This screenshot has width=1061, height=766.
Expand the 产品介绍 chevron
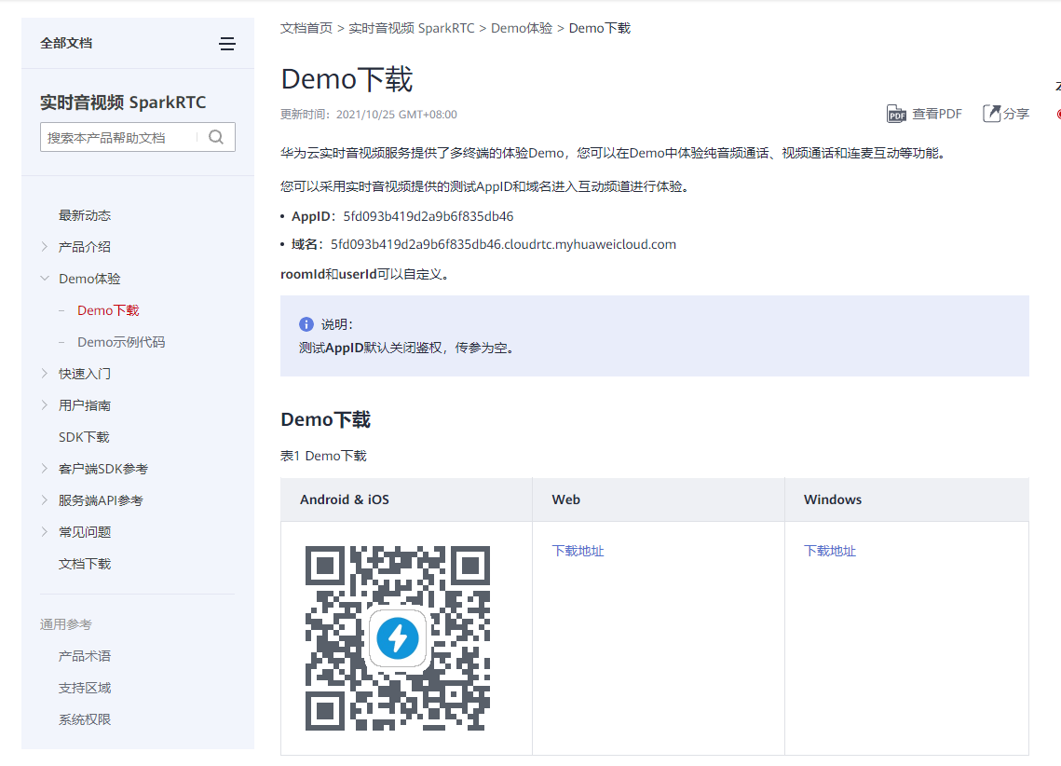coord(45,247)
